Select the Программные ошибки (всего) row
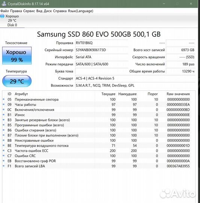The width and height of the screenshot is (200, 203). pos(97,125)
